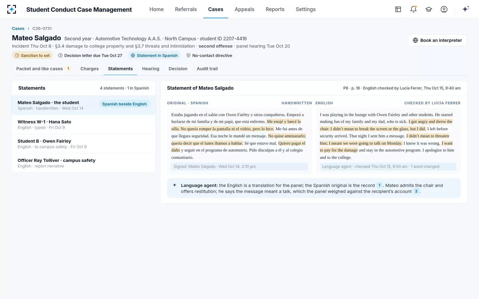
Task: Switch to the Hearing tab
Action: (151, 69)
